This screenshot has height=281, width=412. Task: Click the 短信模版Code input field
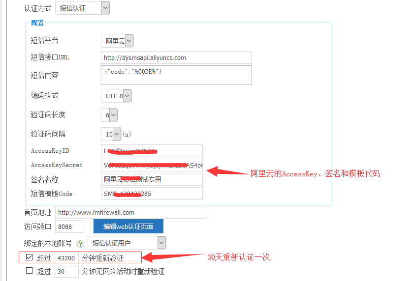click(x=152, y=194)
